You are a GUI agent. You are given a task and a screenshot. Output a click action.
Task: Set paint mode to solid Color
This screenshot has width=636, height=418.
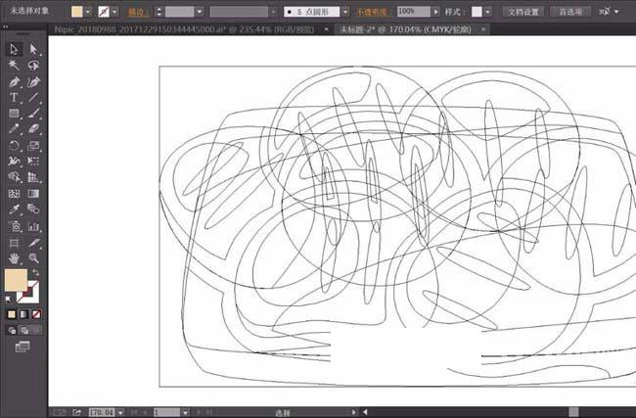point(12,314)
